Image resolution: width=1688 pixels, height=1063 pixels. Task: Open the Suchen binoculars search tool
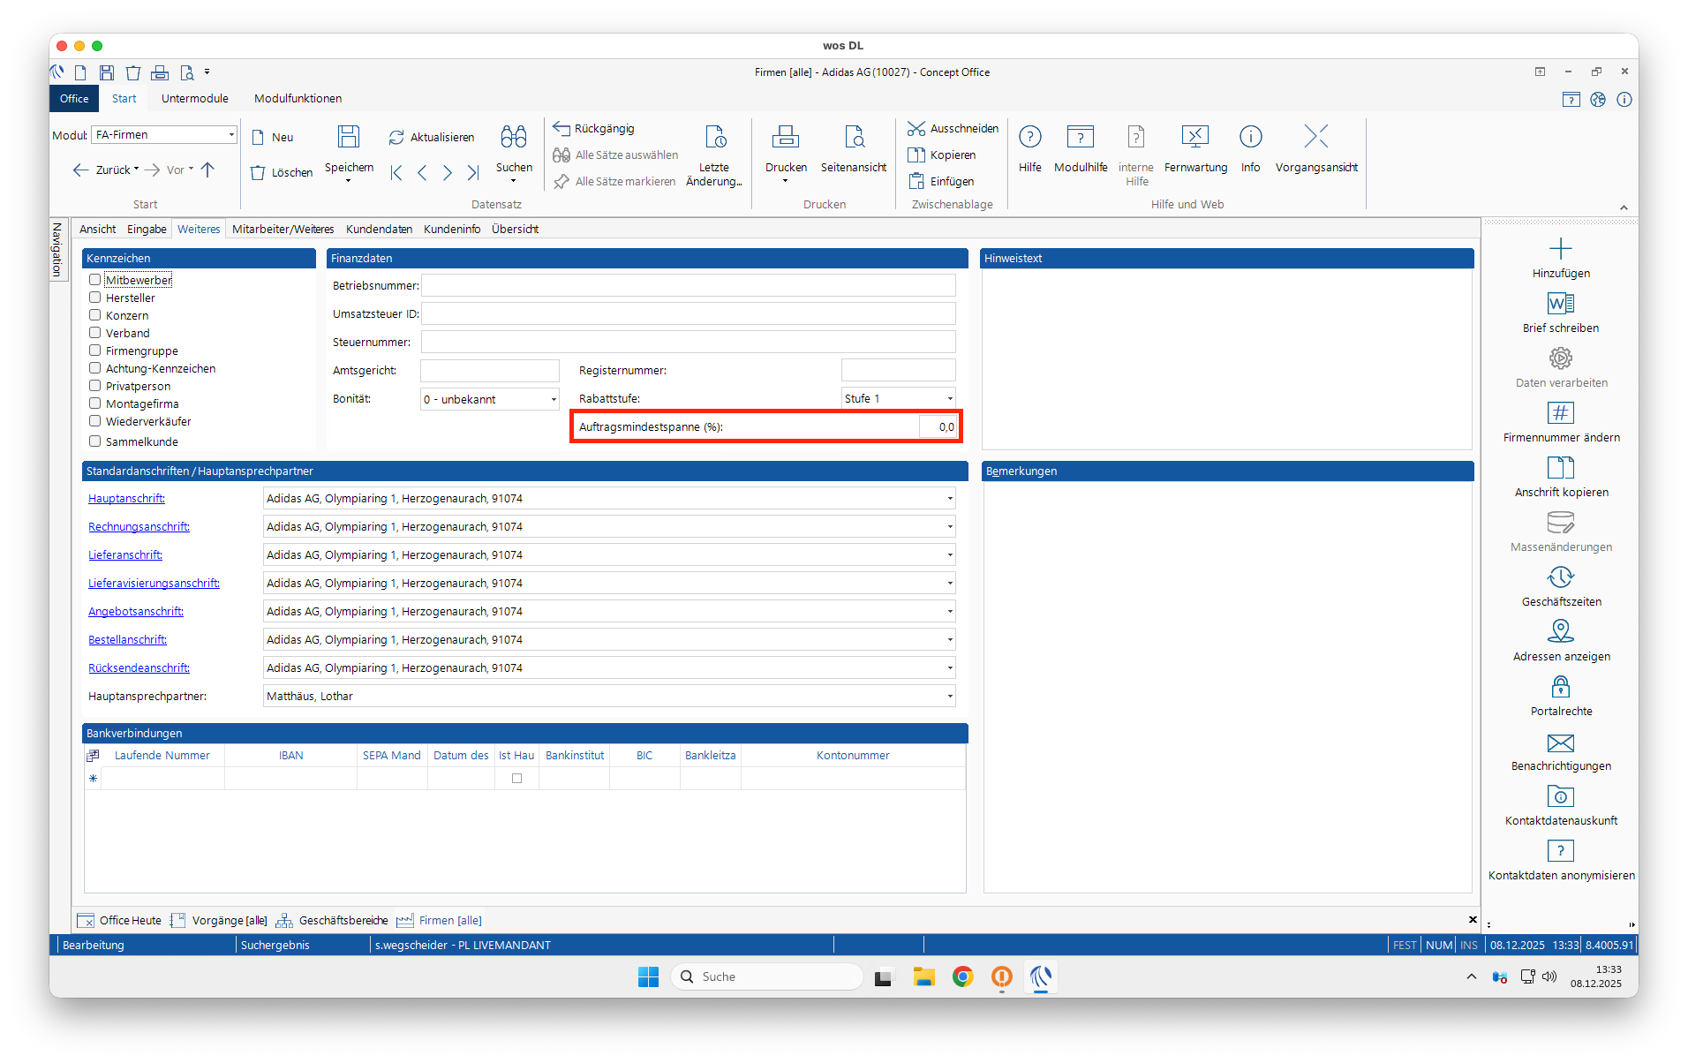pyautogui.click(x=513, y=138)
